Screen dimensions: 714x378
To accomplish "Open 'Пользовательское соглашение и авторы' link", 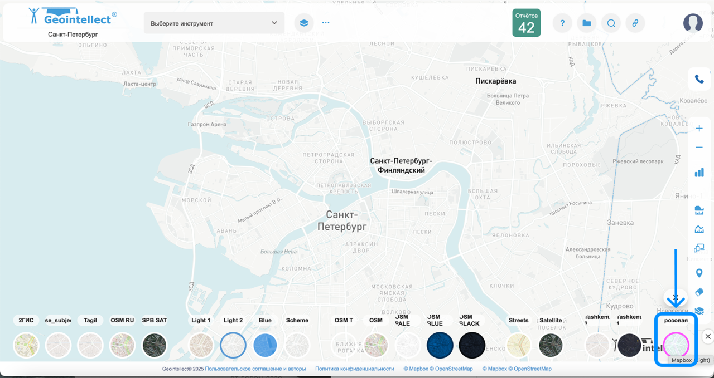I will 255,369.
